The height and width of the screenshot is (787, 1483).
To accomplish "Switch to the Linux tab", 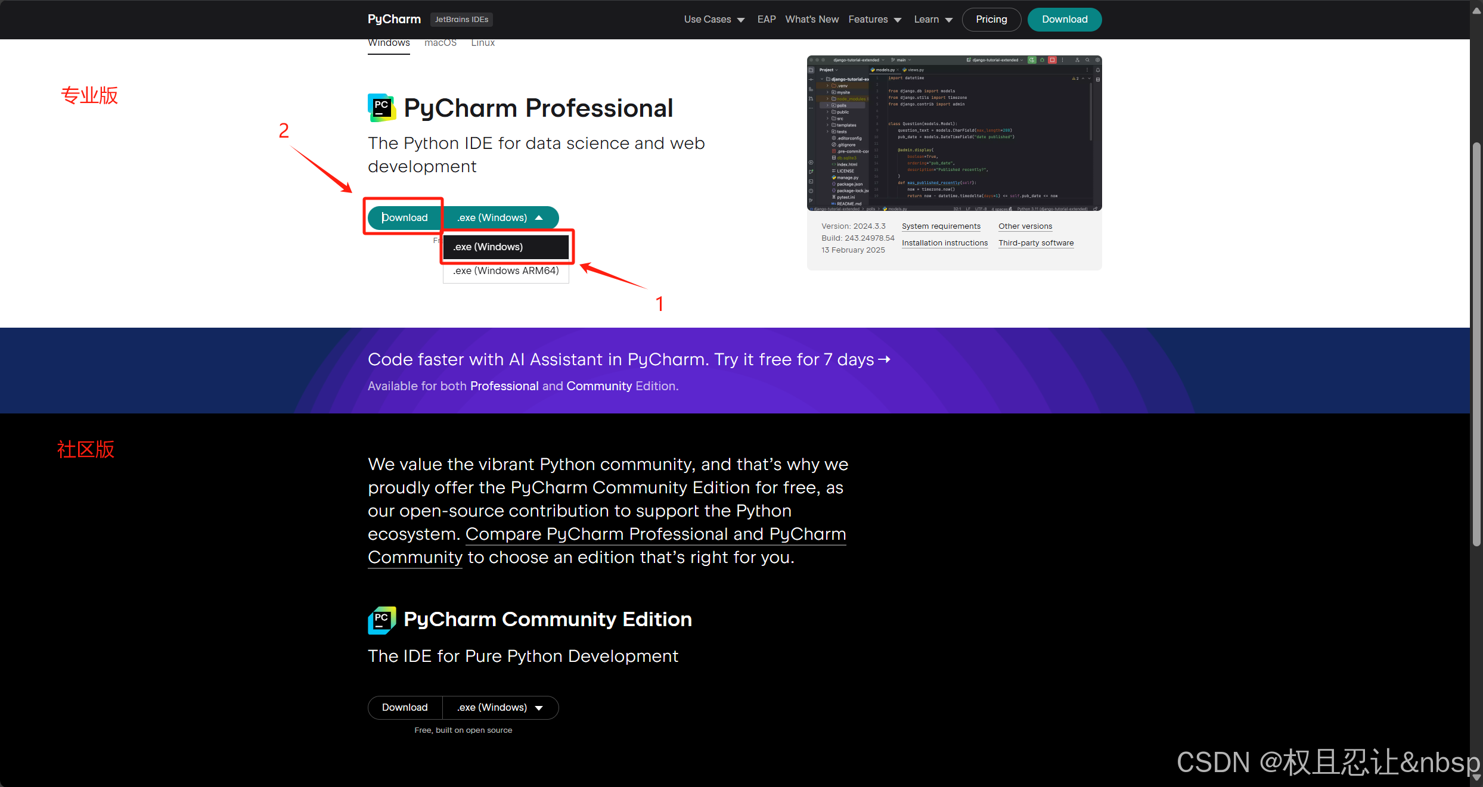I will [x=482, y=42].
